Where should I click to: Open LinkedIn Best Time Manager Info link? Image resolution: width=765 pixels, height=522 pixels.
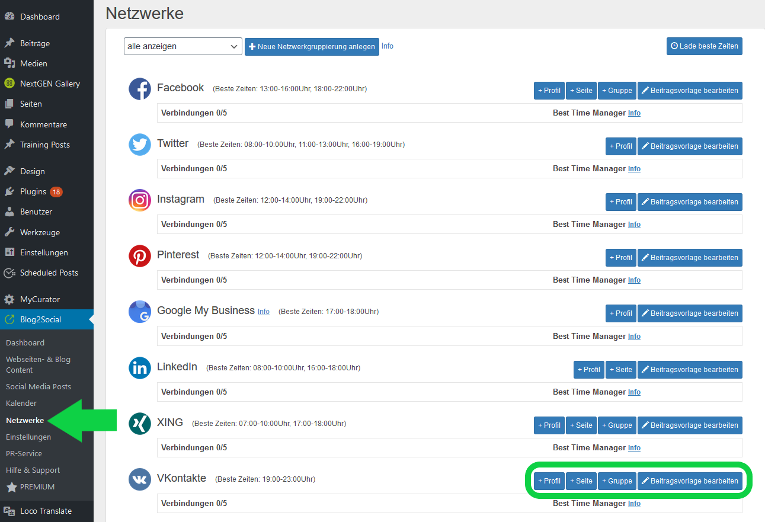coord(634,392)
